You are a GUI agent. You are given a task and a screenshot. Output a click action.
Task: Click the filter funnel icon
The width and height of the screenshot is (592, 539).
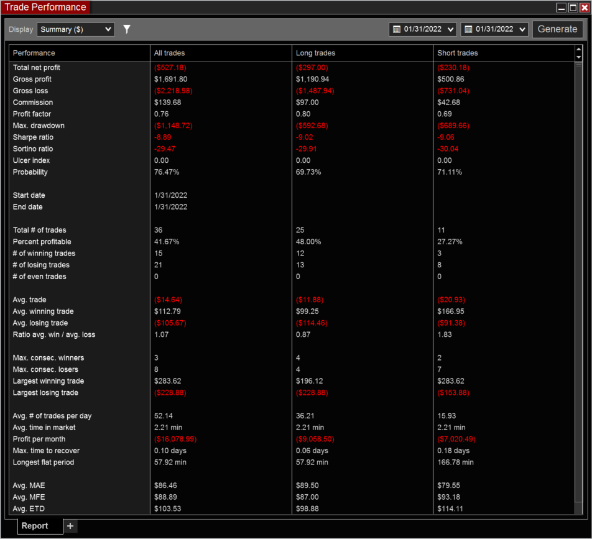click(x=127, y=29)
